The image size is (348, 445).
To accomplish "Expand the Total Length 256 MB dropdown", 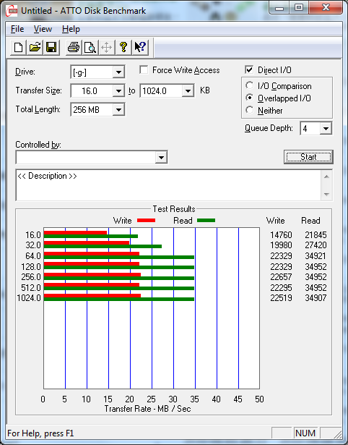I will pyautogui.click(x=118, y=109).
